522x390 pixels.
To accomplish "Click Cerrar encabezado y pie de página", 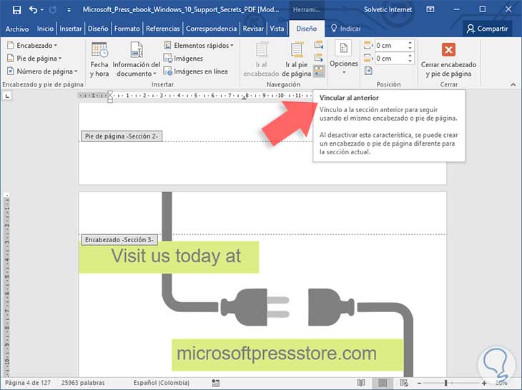I will coord(448,60).
